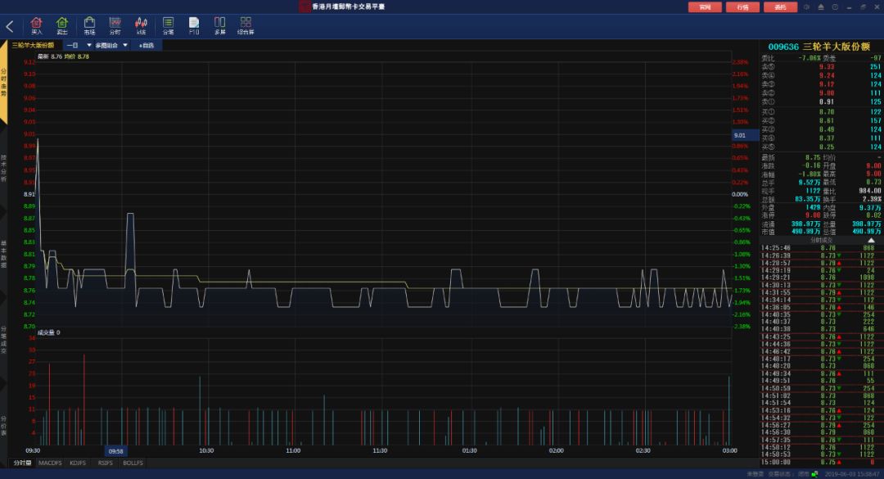Click the stock code 009636

tap(783, 47)
